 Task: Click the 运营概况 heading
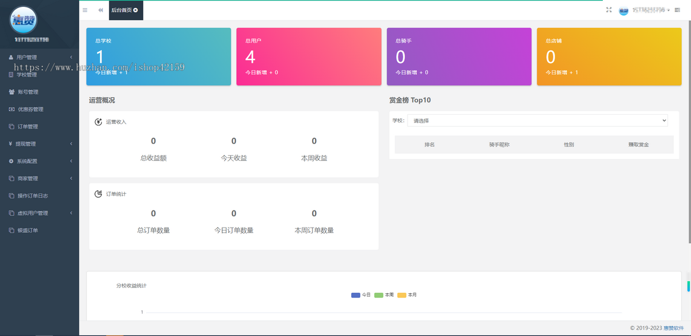(x=102, y=100)
